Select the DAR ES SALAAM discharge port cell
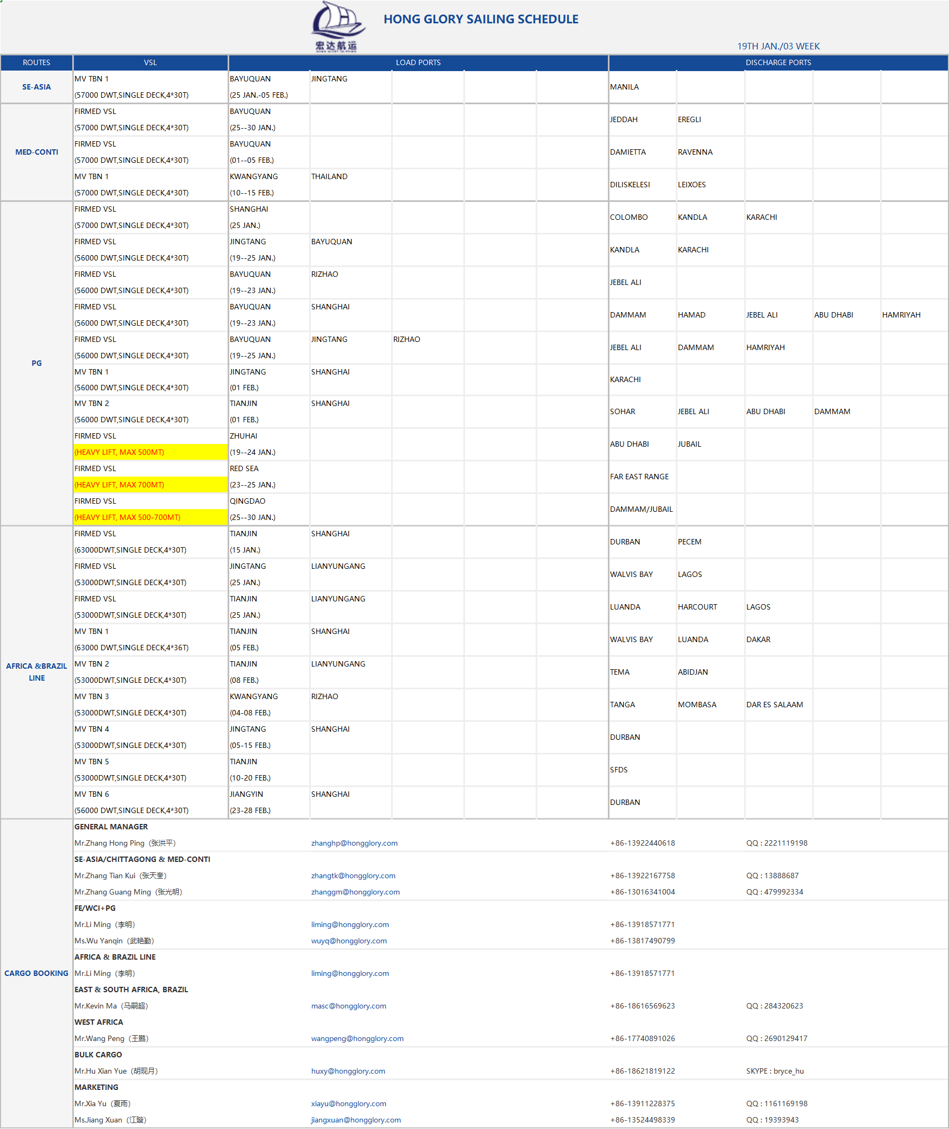This screenshot has width=949, height=1129. pyautogui.click(x=774, y=705)
